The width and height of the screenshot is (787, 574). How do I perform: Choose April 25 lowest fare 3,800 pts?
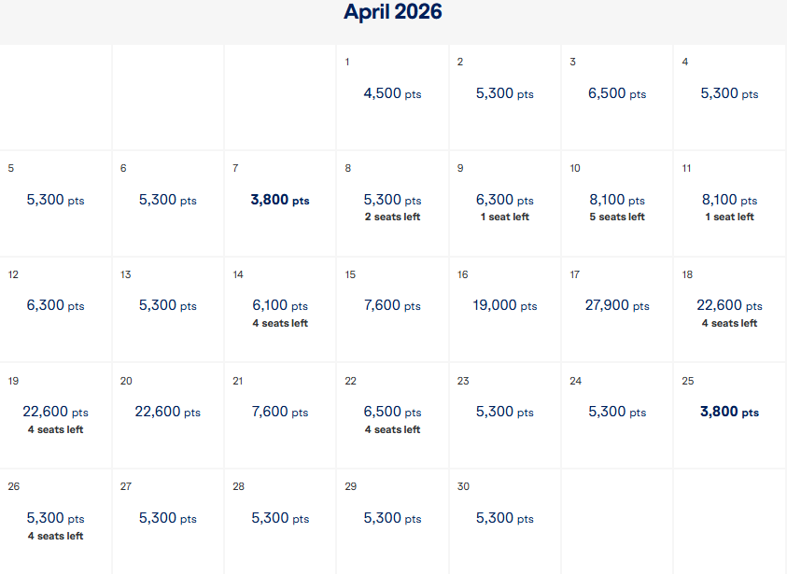pos(729,413)
